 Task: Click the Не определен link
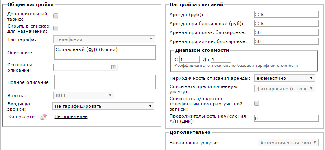pos(71,116)
